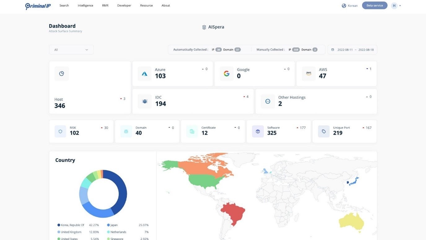The image size is (426, 240).
Task: Click the AWS count 47
Action: tap(323, 76)
